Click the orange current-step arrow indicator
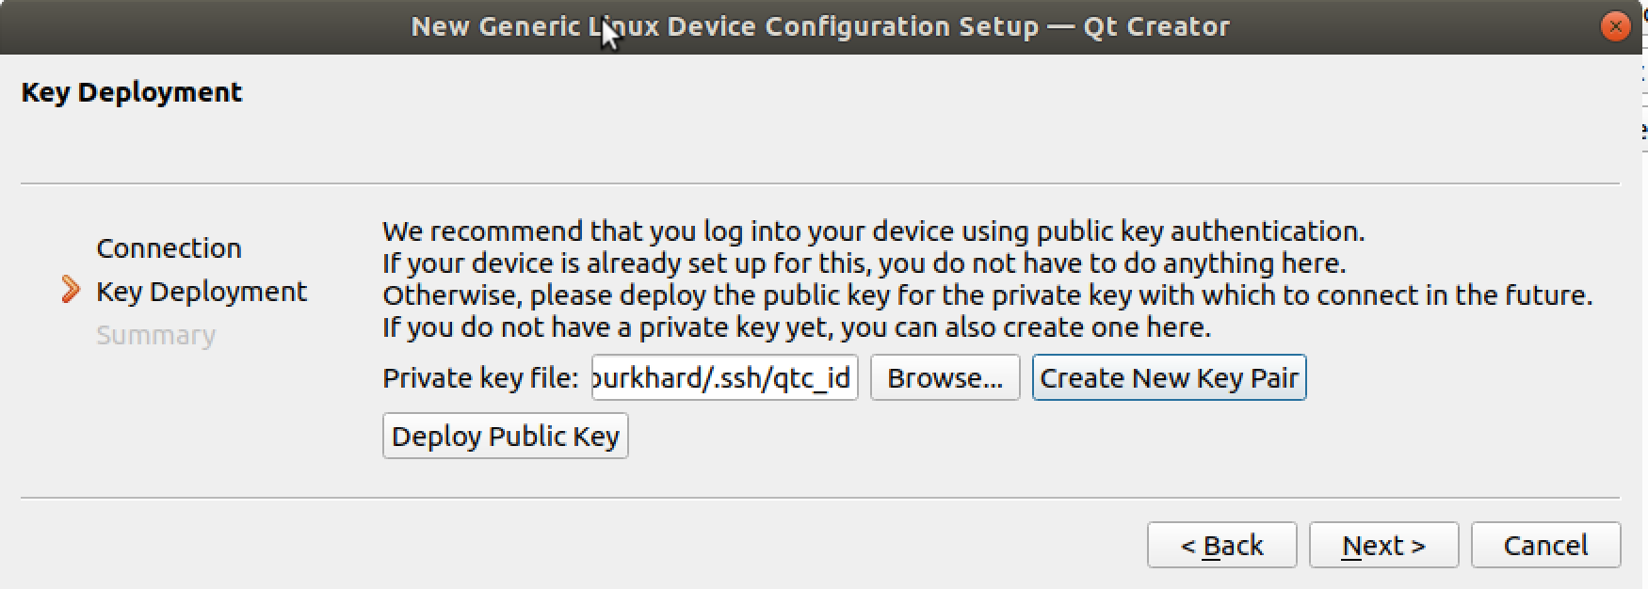Screen dimensions: 1648x589 (x=71, y=291)
